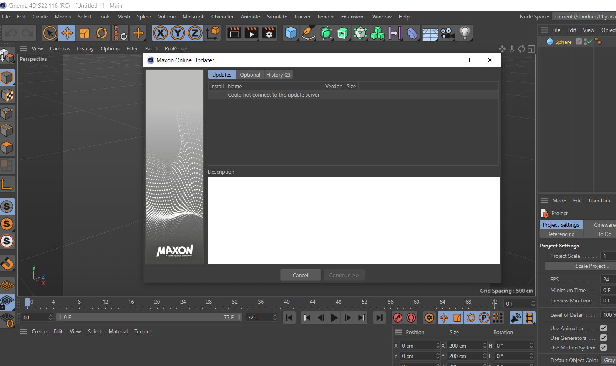This screenshot has height=366, width=616.
Task: Click Scale Project... button
Action: 580,266
